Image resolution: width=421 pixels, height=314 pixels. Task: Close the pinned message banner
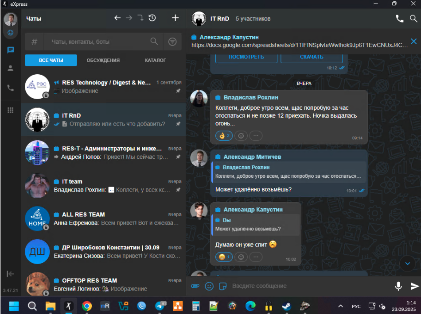(413, 41)
